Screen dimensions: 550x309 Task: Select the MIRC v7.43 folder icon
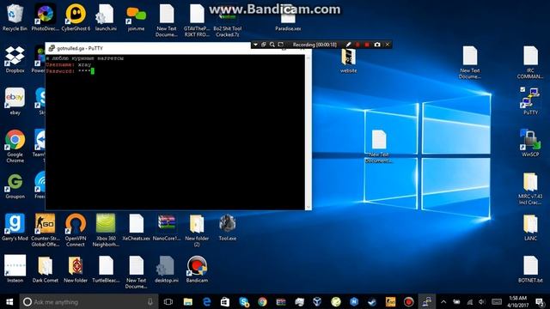pyautogui.click(x=530, y=189)
